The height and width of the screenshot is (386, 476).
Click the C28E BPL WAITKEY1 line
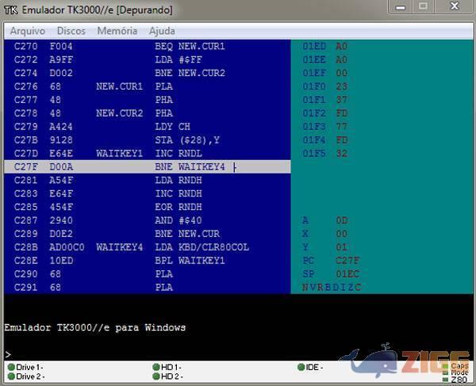point(148,261)
